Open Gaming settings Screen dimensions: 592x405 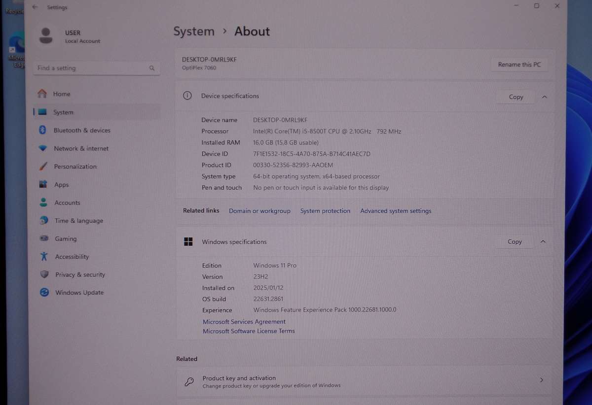click(66, 239)
